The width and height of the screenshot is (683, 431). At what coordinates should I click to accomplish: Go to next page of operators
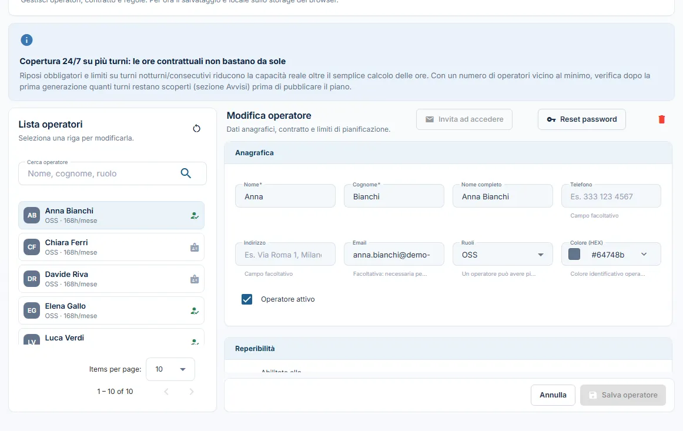192,392
